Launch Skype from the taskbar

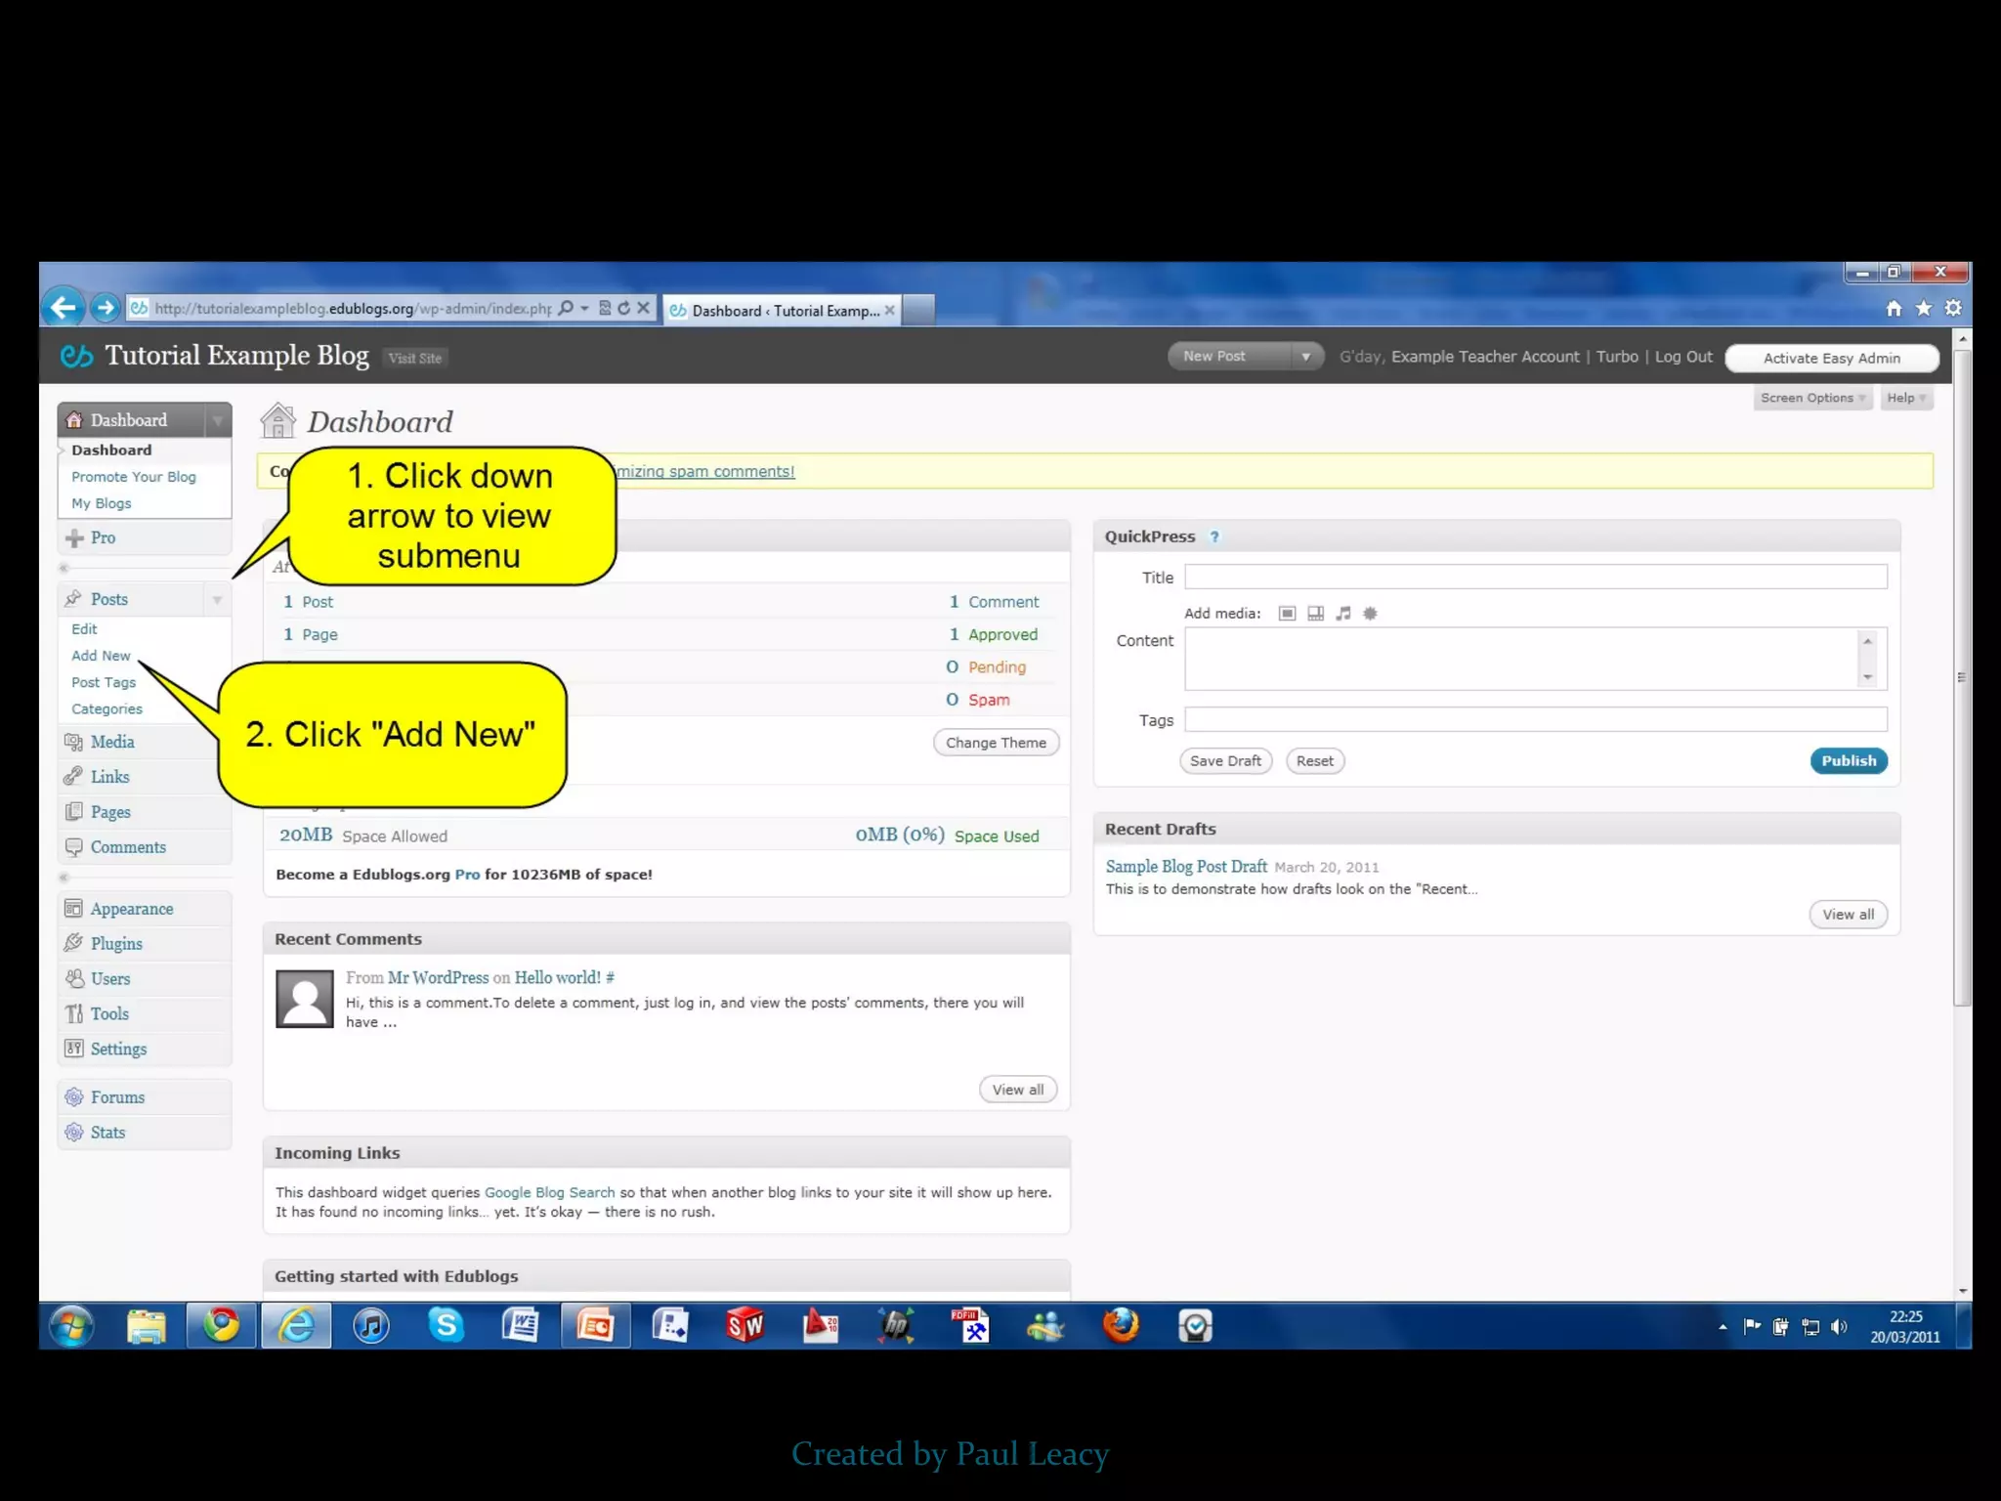tap(446, 1326)
